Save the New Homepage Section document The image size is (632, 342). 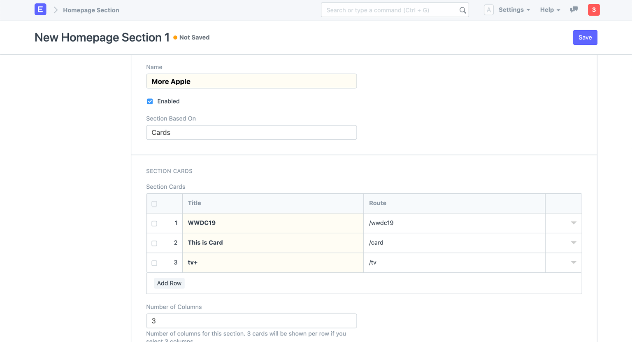585,37
